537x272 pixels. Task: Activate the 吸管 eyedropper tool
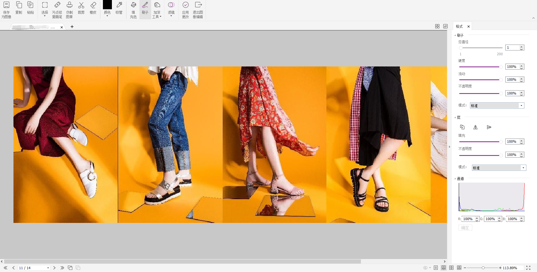point(119,8)
